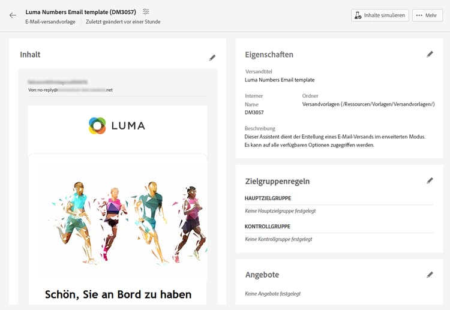The image size is (450, 310).
Task: Click the Angebote heading
Action: [262, 275]
